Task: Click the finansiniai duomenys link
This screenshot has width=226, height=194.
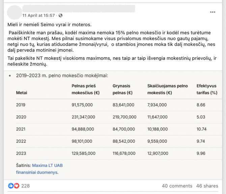Action: 37,172
